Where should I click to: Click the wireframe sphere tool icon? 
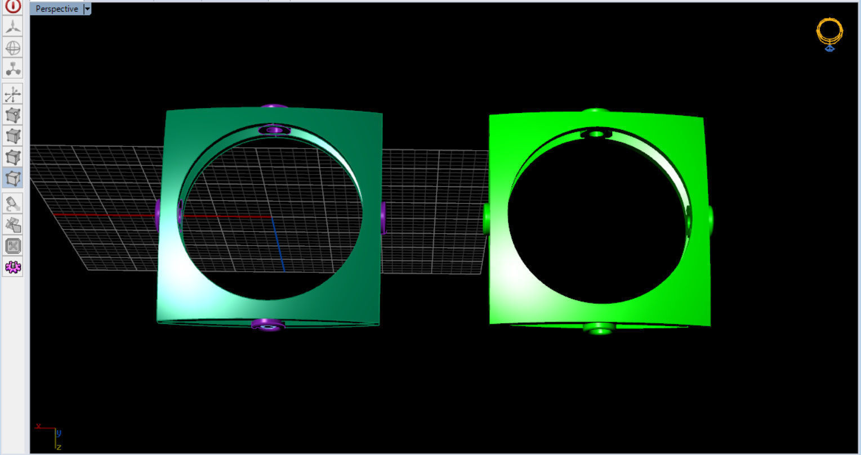13,47
